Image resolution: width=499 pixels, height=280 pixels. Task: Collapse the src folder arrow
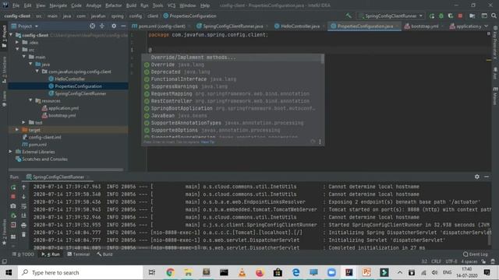(17, 50)
